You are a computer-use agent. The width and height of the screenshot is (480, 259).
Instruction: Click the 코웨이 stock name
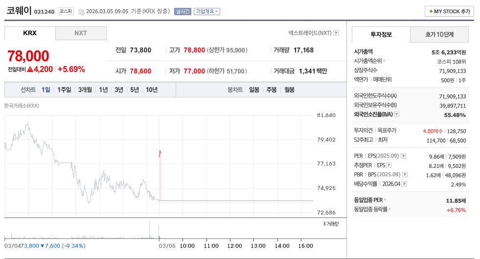click(19, 10)
